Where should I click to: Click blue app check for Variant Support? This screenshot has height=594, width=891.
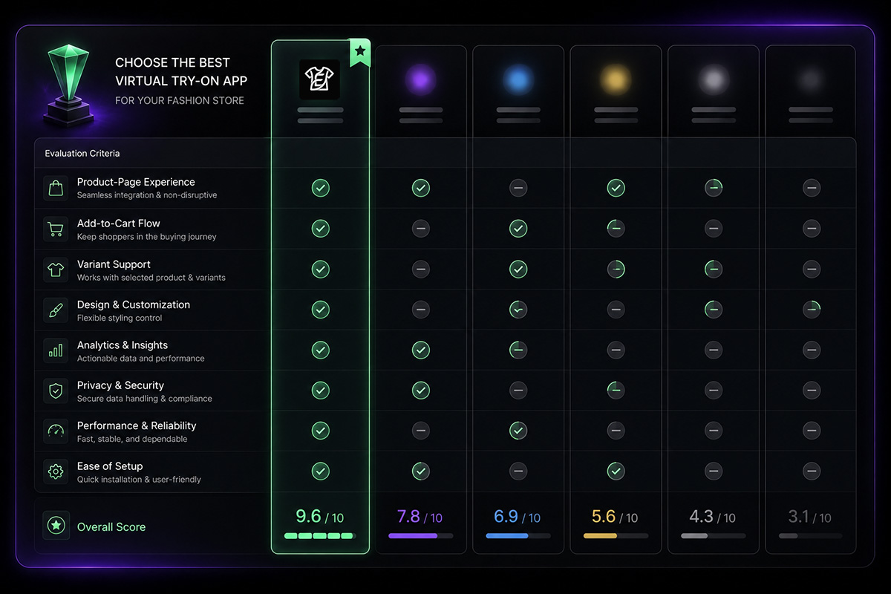coord(518,269)
